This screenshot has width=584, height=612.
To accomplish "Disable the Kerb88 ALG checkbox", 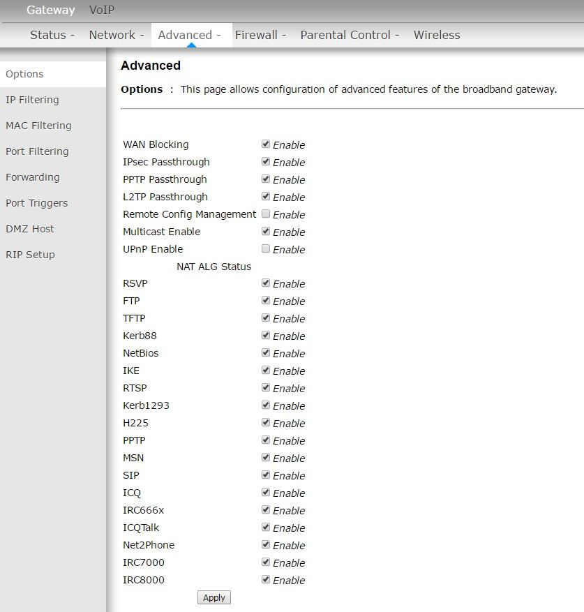I will [x=266, y=335].
